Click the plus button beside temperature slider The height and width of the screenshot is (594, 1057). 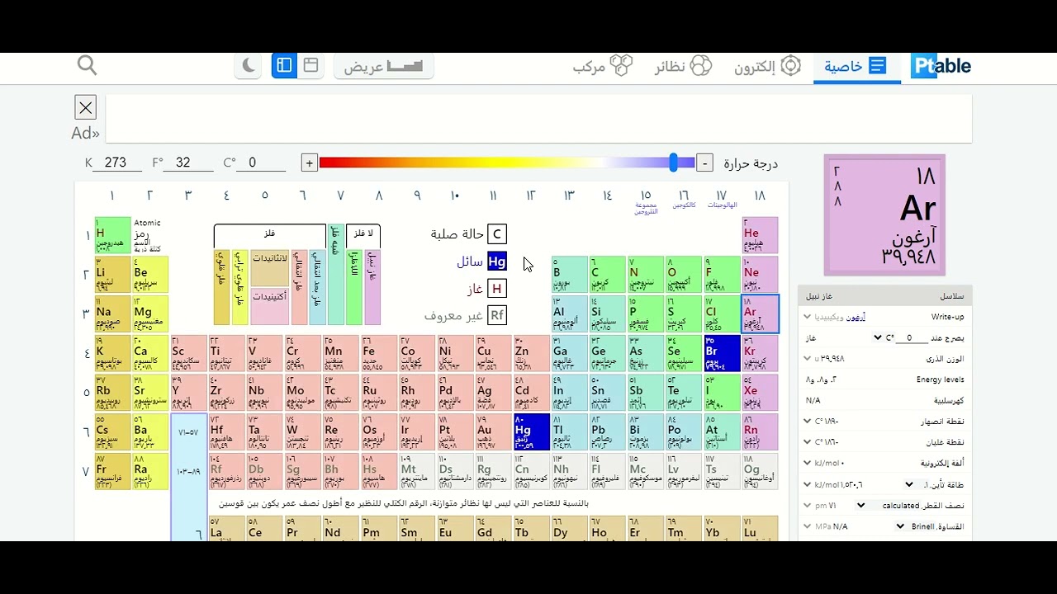pos(309,163)
